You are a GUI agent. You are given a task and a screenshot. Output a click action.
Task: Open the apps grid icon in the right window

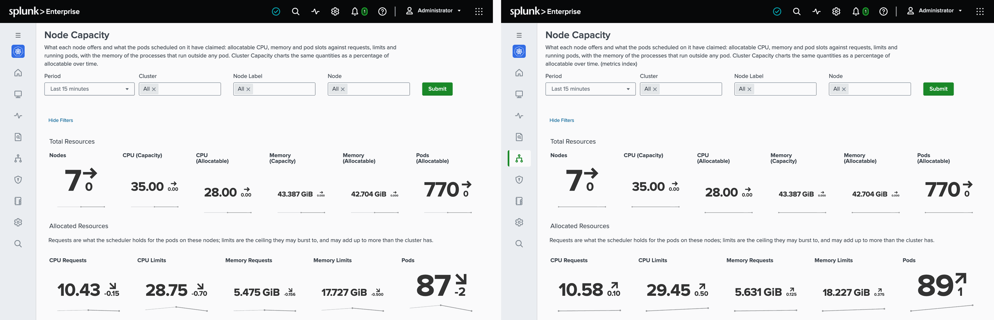coord(980,11)
